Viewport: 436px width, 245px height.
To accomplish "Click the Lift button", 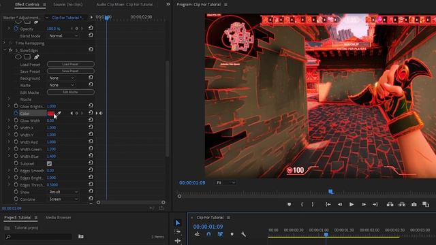I will coord(390,204).
